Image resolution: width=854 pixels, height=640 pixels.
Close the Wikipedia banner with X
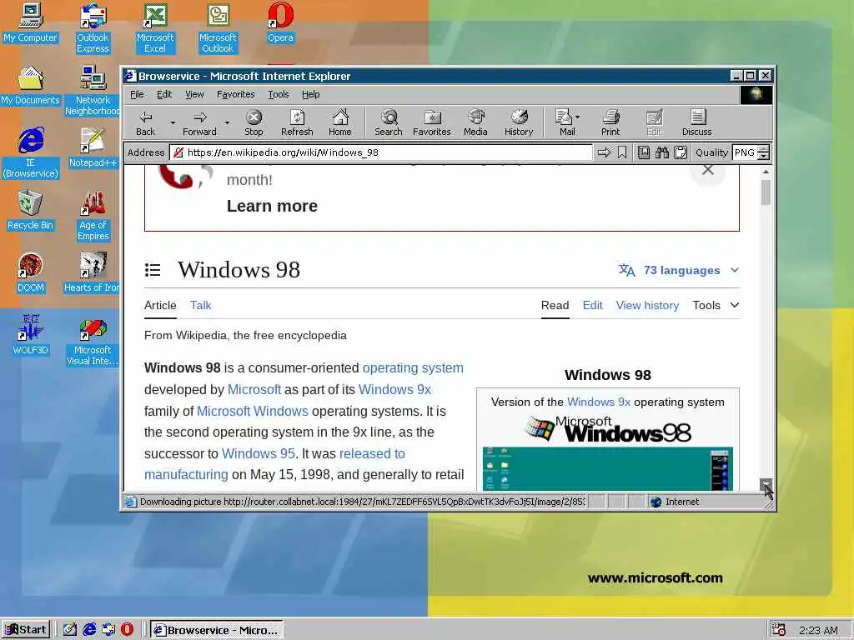pyautogui.click(x=707, y=170)
